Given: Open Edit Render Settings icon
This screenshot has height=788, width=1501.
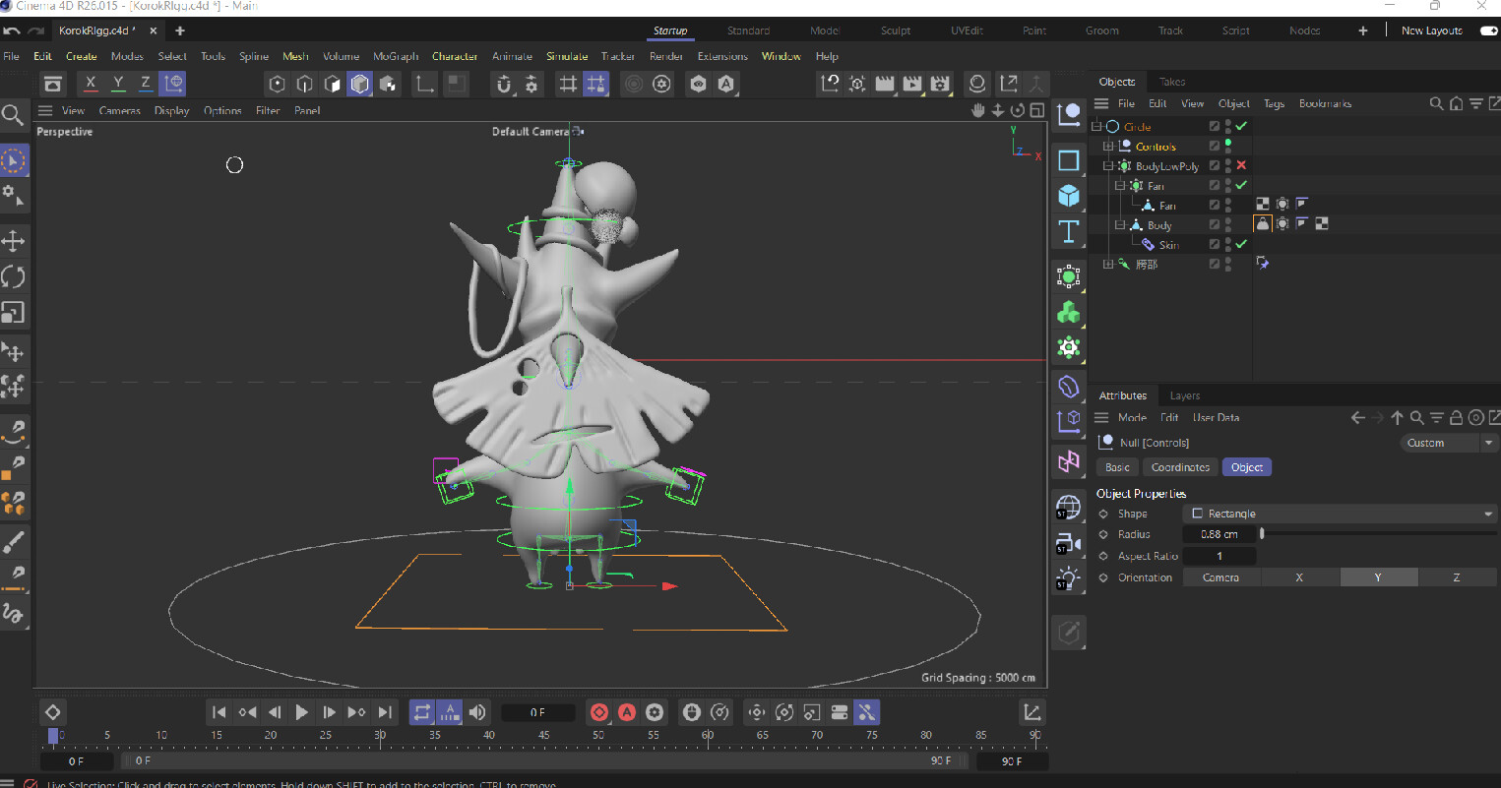Looking at the screenshot, I should click(x=940, y=84).
